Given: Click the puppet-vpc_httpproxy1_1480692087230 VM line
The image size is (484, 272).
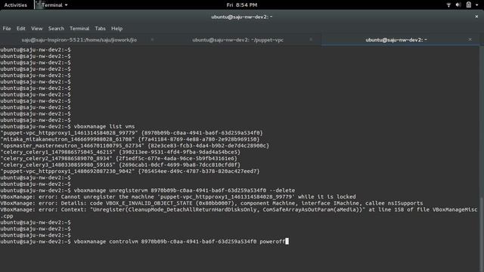Looking at the screenshot, I should click(129, 172).
